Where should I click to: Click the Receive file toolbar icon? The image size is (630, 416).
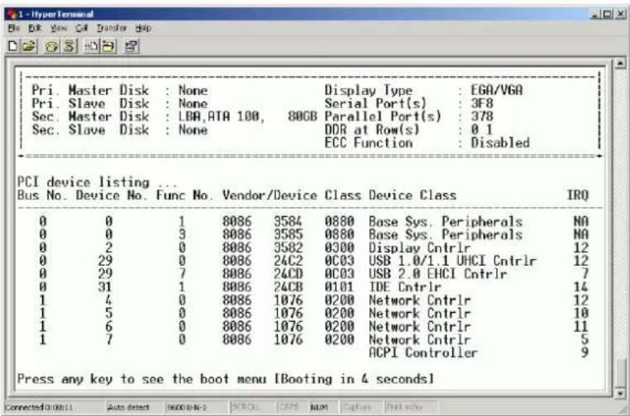[108, 46]
